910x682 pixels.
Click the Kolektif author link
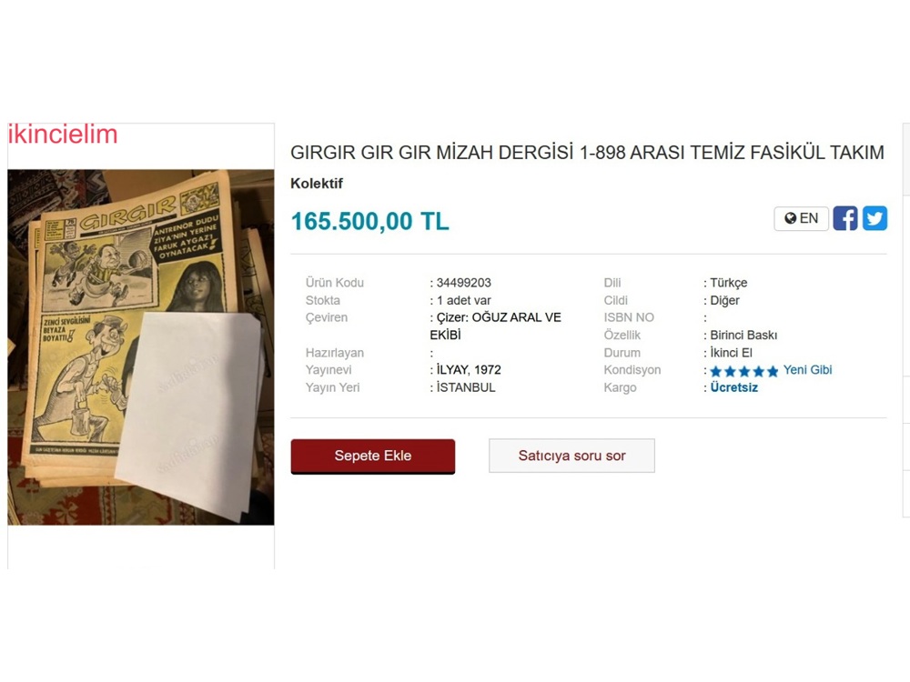click(x=317, y=184)
